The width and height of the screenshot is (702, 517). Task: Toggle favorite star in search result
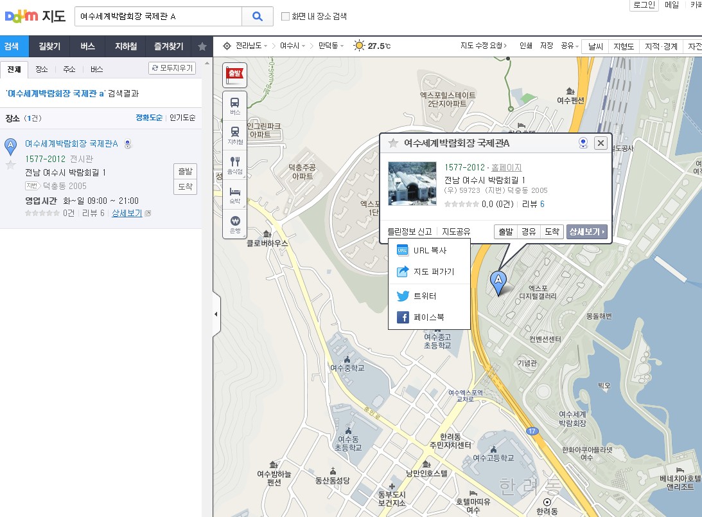(10, 165)
